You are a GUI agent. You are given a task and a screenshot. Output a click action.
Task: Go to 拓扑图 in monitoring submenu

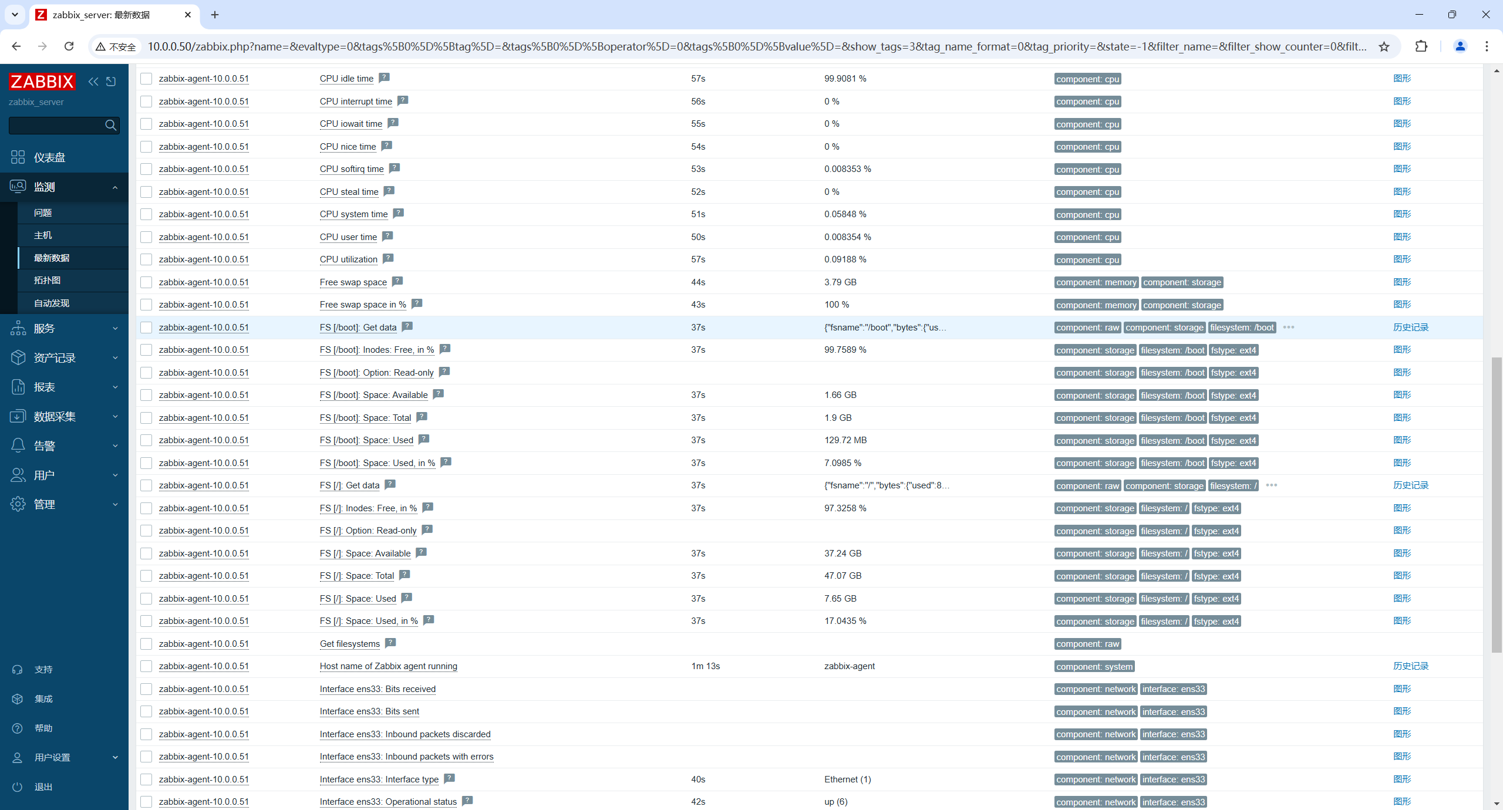click(47, 280)
